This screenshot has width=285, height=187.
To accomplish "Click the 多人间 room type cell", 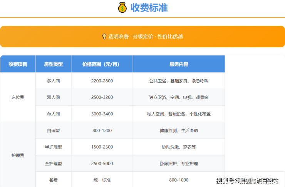I will point(53,81).
